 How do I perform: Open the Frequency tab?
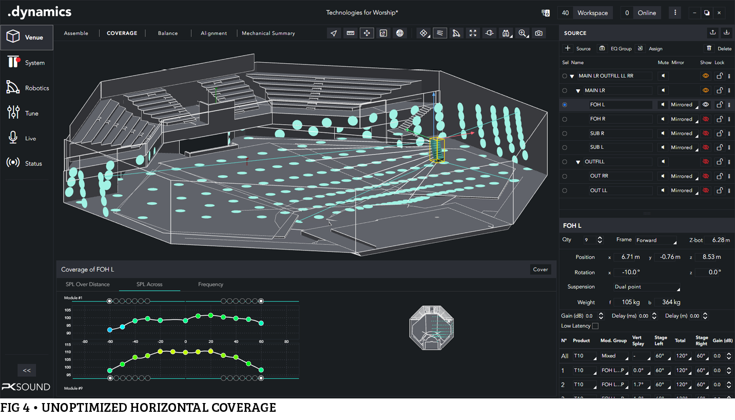(210, 284)
